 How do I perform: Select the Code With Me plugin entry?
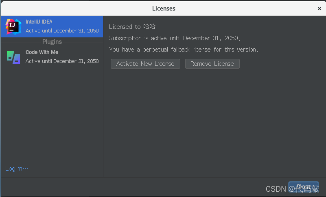52,57
